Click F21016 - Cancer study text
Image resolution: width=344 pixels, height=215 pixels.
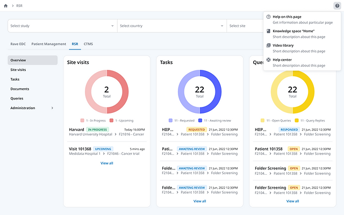pos(131,134)
